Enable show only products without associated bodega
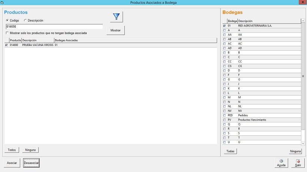 click(x=7, y=33)
